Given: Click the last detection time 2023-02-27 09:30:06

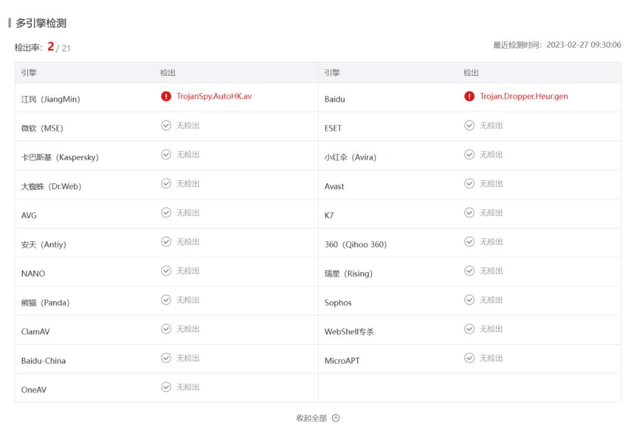Looking at the screenshot, I should (x=583, y=44).
